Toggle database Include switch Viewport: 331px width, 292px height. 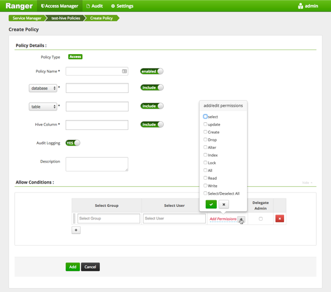point(152,87)
